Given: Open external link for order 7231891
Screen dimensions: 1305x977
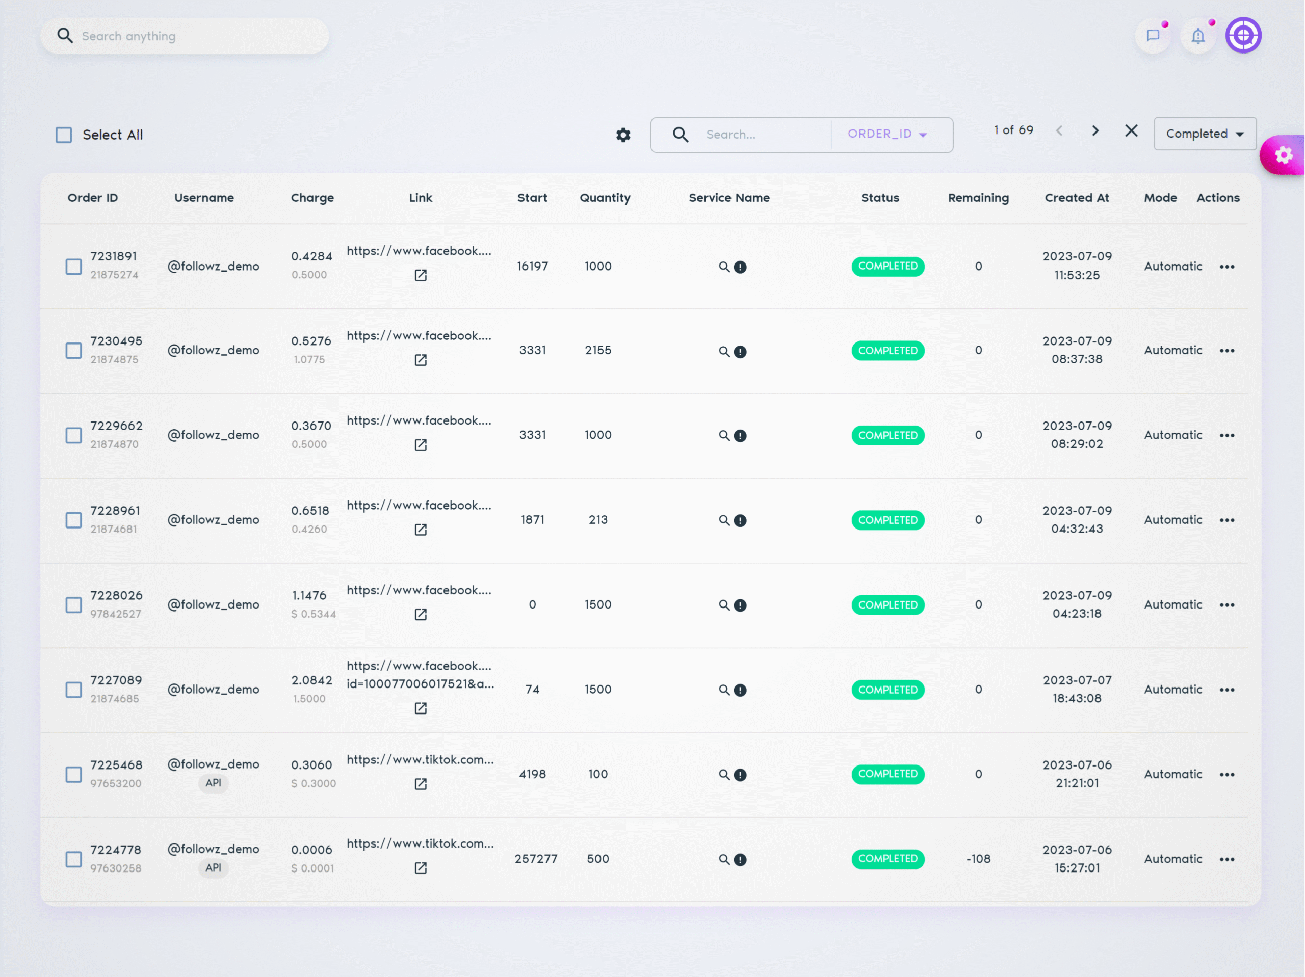Looking at the screenshot, I should (421, 276).
